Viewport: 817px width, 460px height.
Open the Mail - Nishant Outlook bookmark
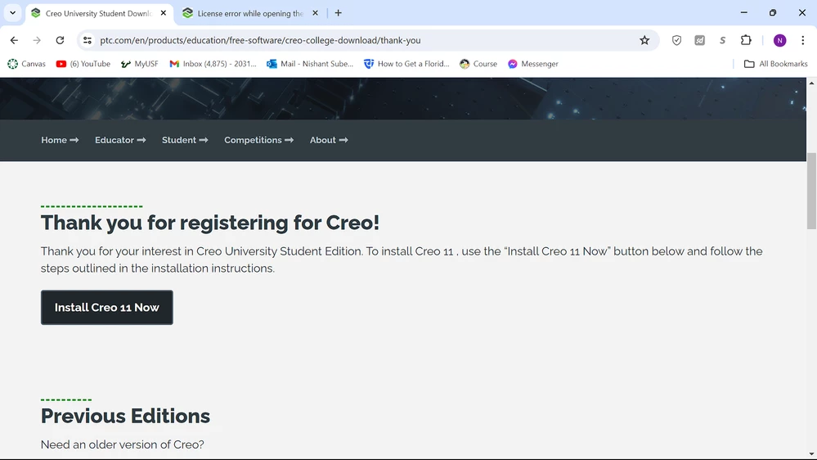309,64
